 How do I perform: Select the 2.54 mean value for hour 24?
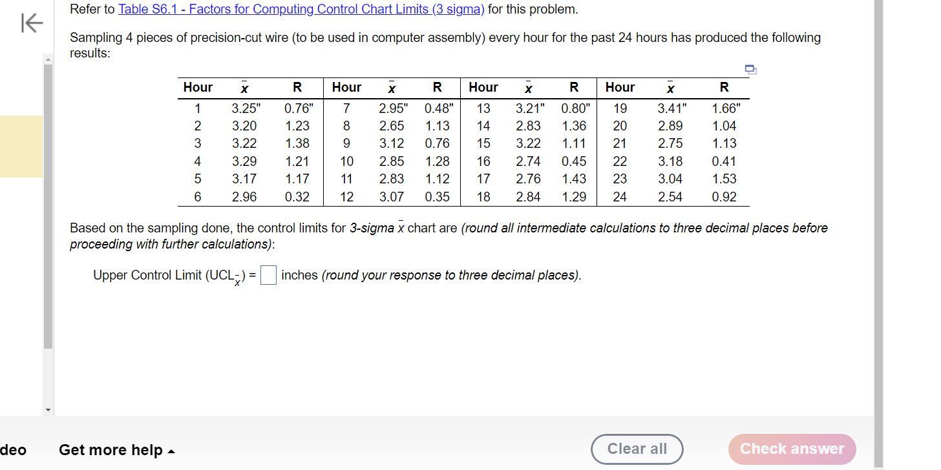point(671,196)
